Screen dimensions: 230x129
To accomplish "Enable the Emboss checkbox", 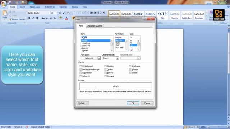I will pos(105,73).
